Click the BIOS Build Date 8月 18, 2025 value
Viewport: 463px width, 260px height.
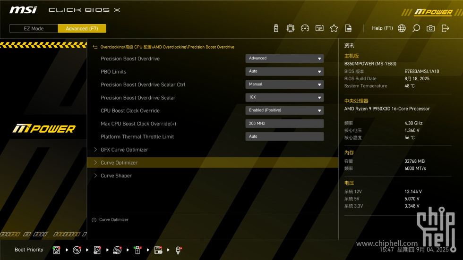pyautogui.click(x=417, y=79)
